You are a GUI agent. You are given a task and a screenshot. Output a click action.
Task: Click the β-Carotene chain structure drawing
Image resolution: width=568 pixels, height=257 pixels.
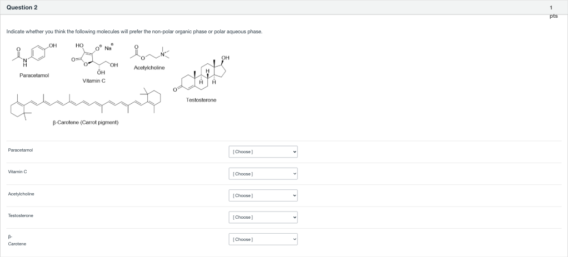[x=86, y=103]
